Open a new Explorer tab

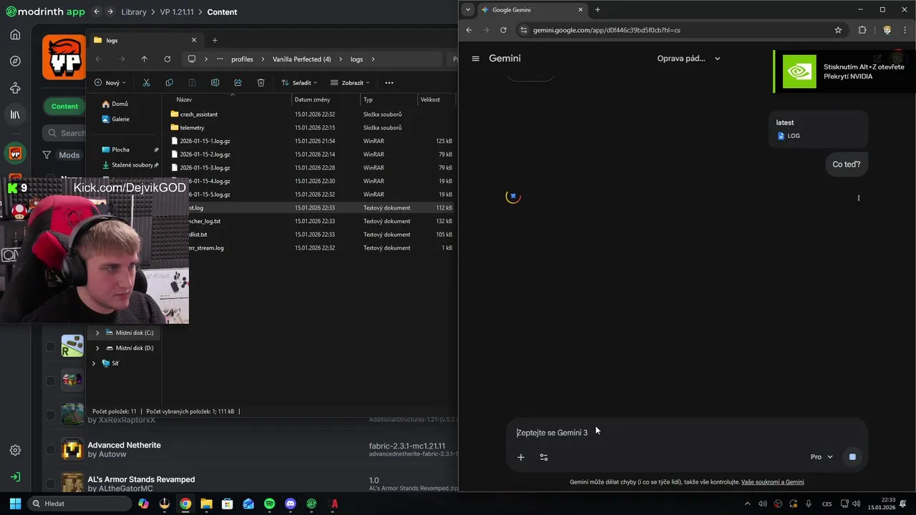pyautogui.click(x=215, y=40)
